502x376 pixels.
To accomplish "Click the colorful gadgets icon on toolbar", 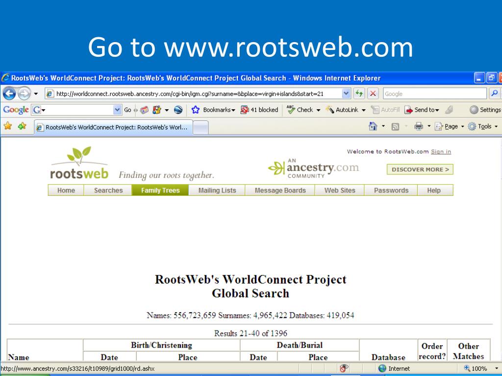I will point(156,110).
